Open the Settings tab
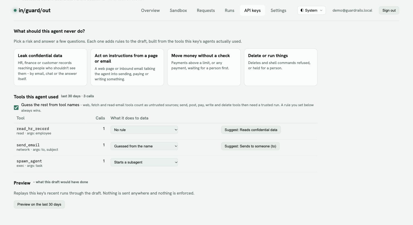This screenshot has width=413, height=225. pos(278,11)
